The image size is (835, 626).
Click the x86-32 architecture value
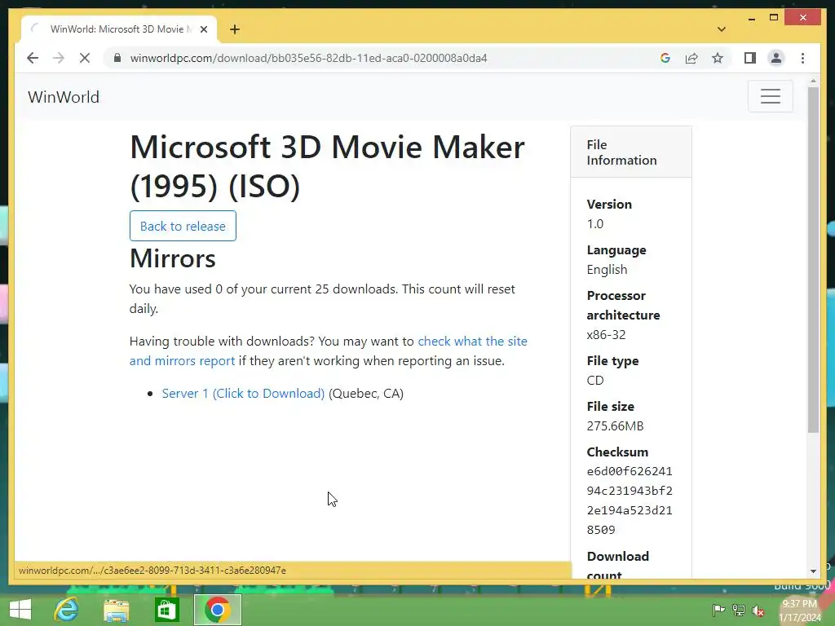point(606,335)
